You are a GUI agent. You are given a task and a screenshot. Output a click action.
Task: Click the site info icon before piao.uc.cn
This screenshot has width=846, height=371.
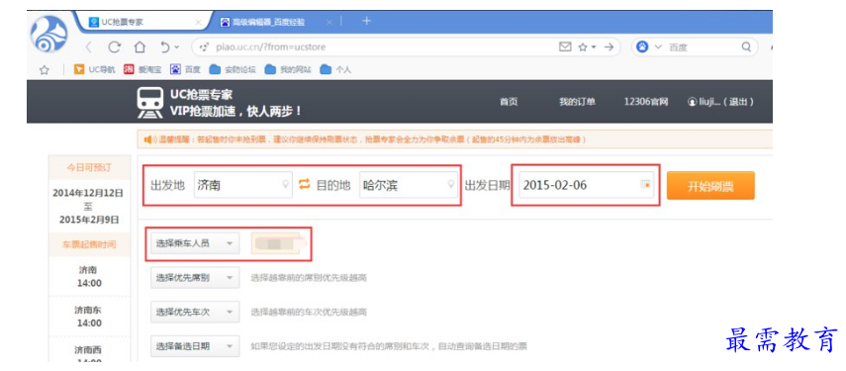point(204,47)
